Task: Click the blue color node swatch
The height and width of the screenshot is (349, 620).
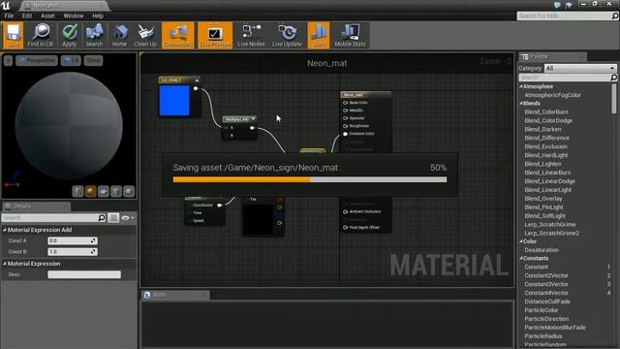Action: pos(174,101)
